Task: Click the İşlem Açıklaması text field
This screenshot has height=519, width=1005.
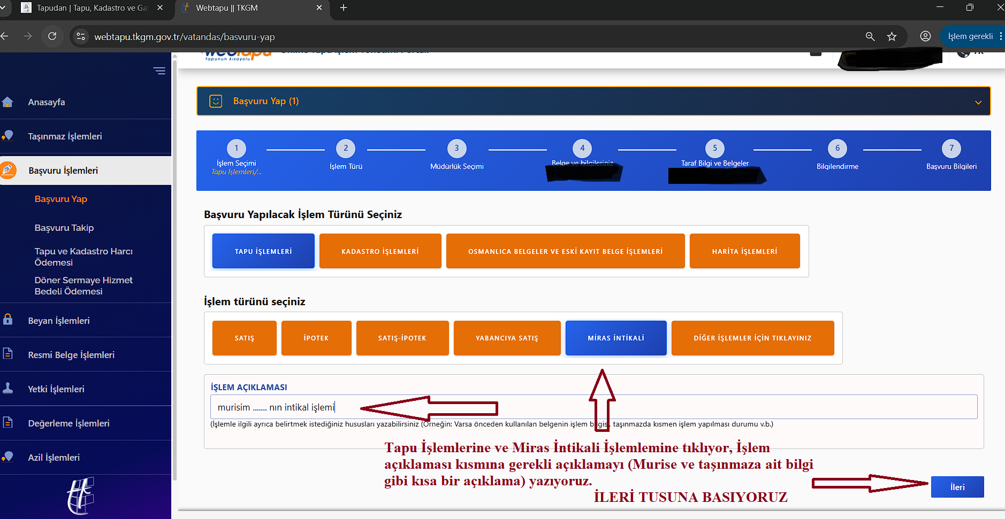Action: (x=593, y=407)
